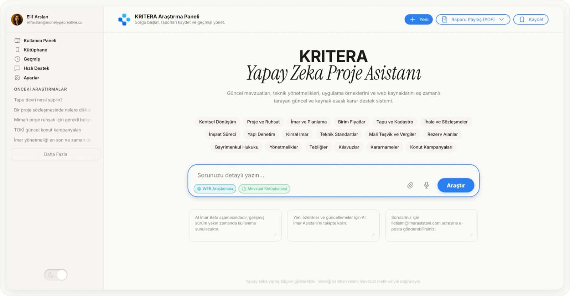Toggle the dark mode switch
Image resolution: width=570 pixels, height=296 pixels.
[56, 275]
